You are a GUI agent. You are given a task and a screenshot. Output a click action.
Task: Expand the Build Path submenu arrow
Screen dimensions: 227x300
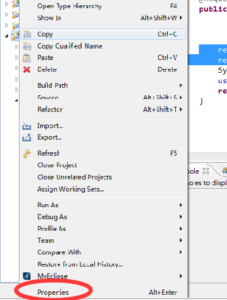(x=181, y=85)
